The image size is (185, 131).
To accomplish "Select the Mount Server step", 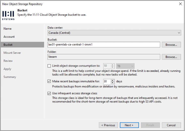I will pyautogui.click(x=12, y=53).
